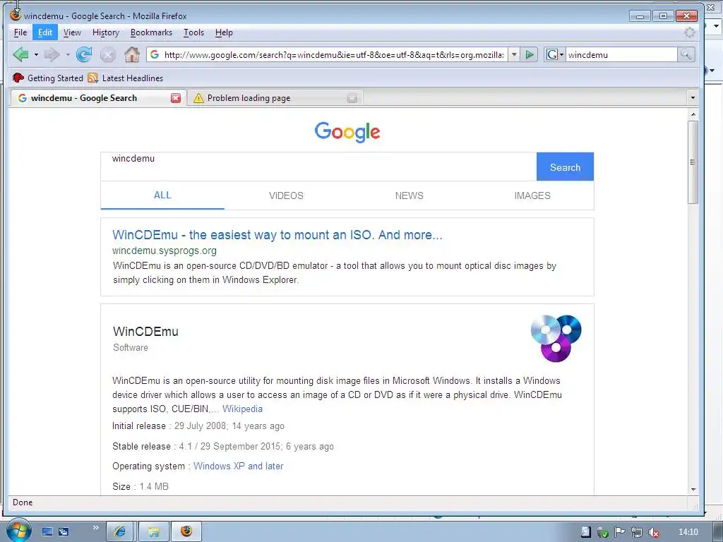
Task: Open Internet Explorer from the taskbar
Action: coord(120,531)
